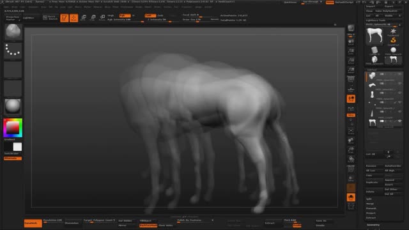Click right shelf Scale view icon
Screen dimensions: 409x230
click(x=351, y=150)
